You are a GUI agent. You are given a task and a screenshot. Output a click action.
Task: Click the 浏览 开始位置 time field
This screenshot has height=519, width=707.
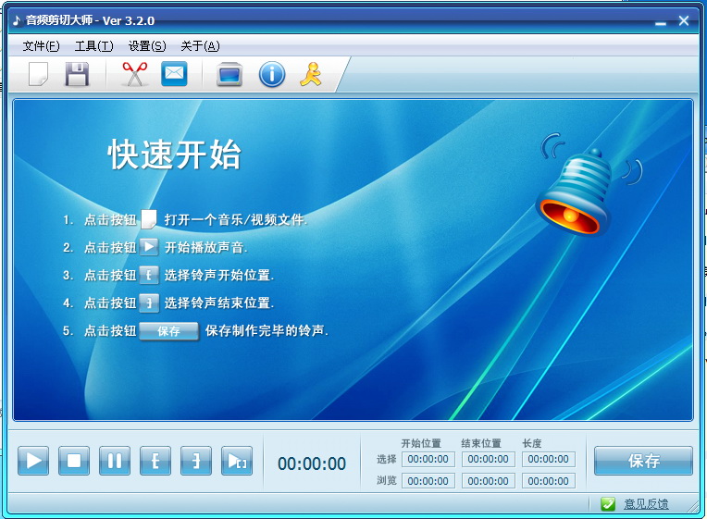click(428, 481)
